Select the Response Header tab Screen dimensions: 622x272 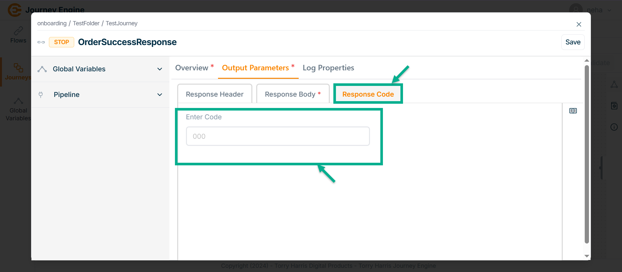pyautogui.click(x=214, y=94)
